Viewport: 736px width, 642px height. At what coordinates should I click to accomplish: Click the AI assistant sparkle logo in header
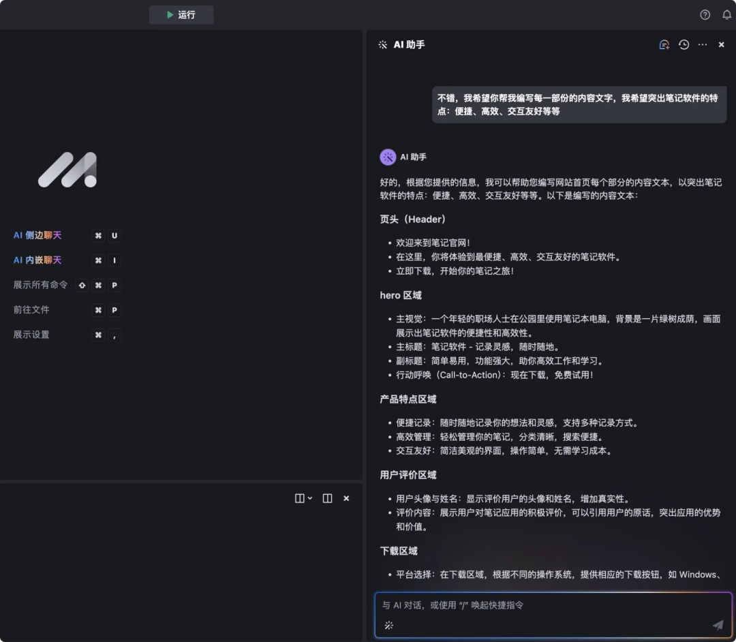tap(382, 44)
